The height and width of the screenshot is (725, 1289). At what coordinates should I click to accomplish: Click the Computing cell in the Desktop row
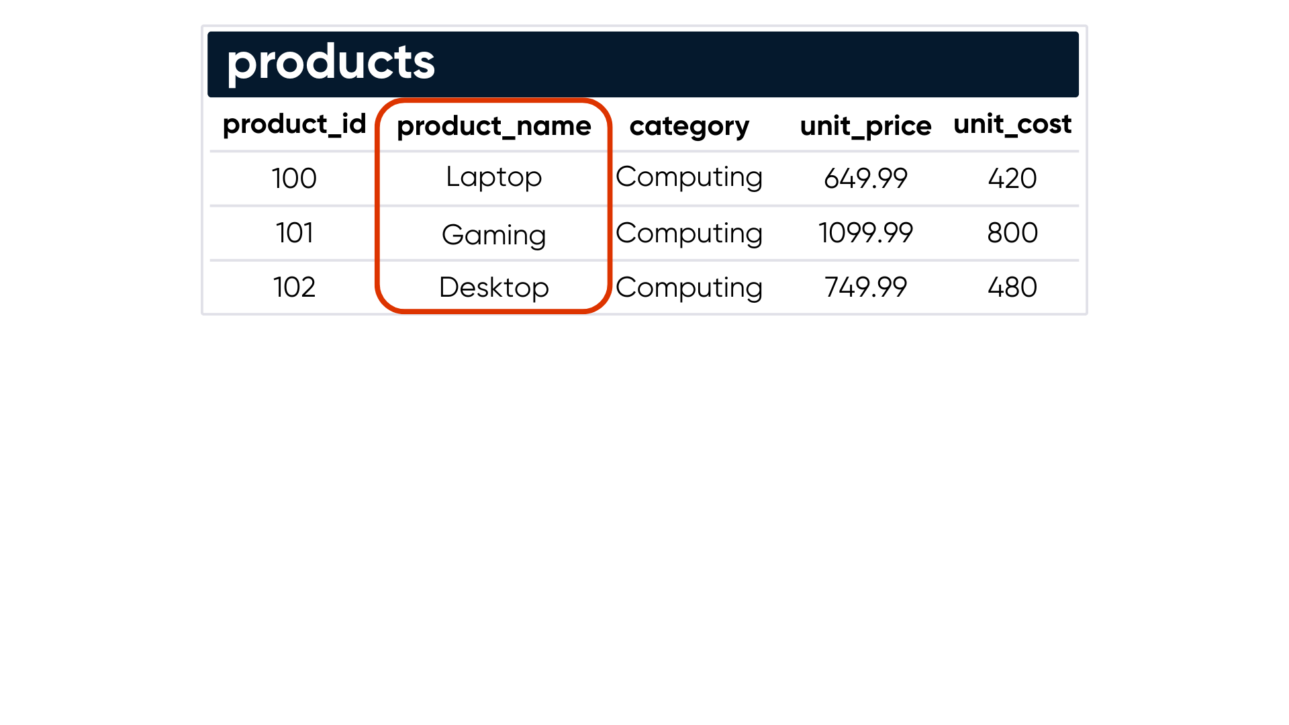pyautogui.click(x=689, y=287)
